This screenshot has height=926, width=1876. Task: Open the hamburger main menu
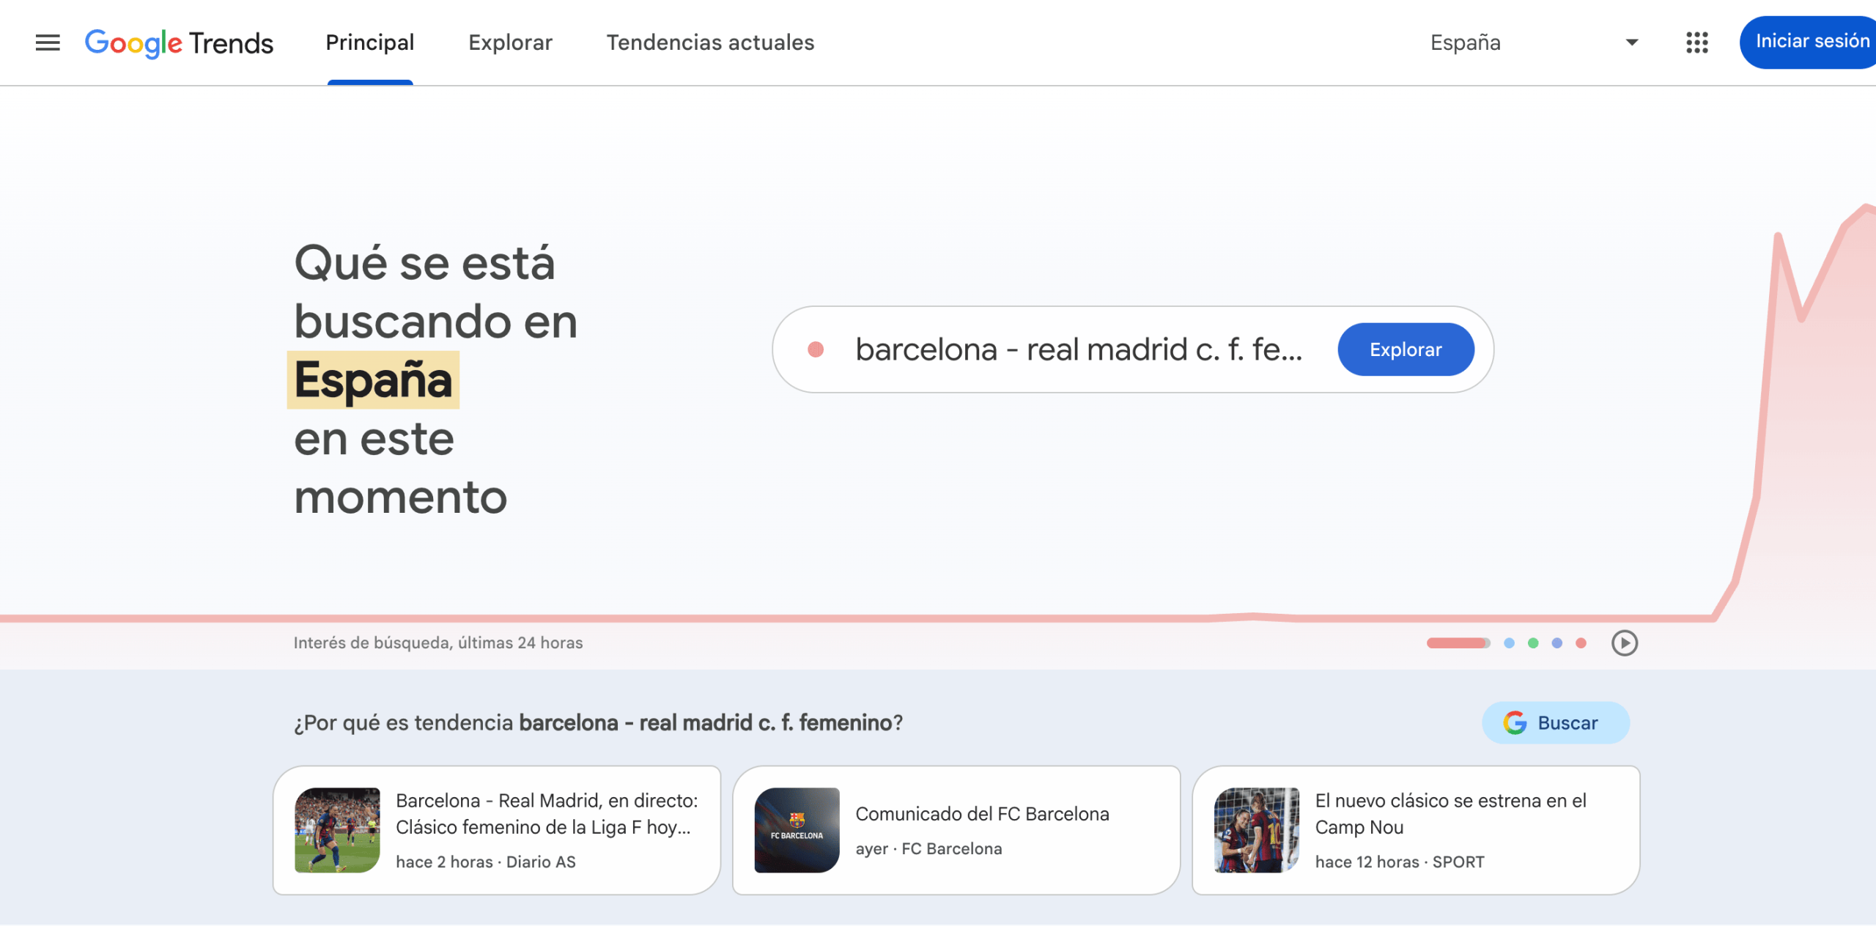click(x=48, y=42)
